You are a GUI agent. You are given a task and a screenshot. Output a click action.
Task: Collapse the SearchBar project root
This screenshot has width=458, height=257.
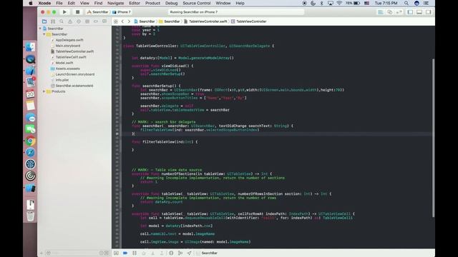pos(40,29)
